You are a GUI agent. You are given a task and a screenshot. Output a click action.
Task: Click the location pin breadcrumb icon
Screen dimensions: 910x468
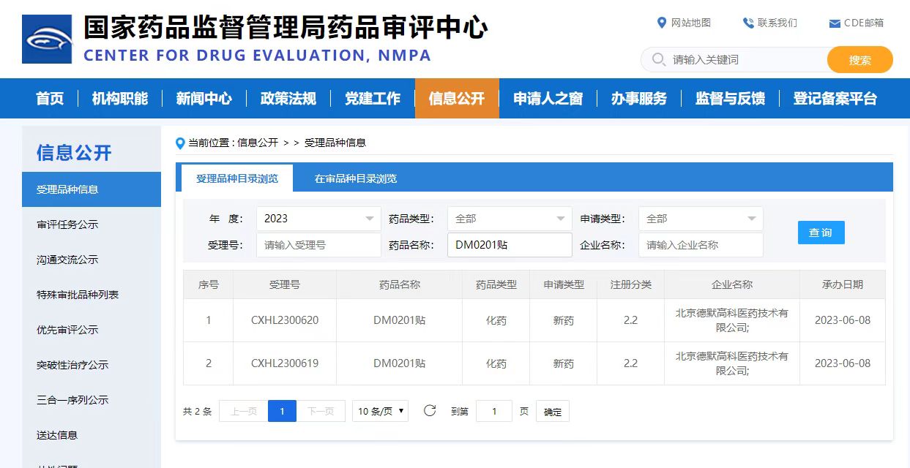181,143
